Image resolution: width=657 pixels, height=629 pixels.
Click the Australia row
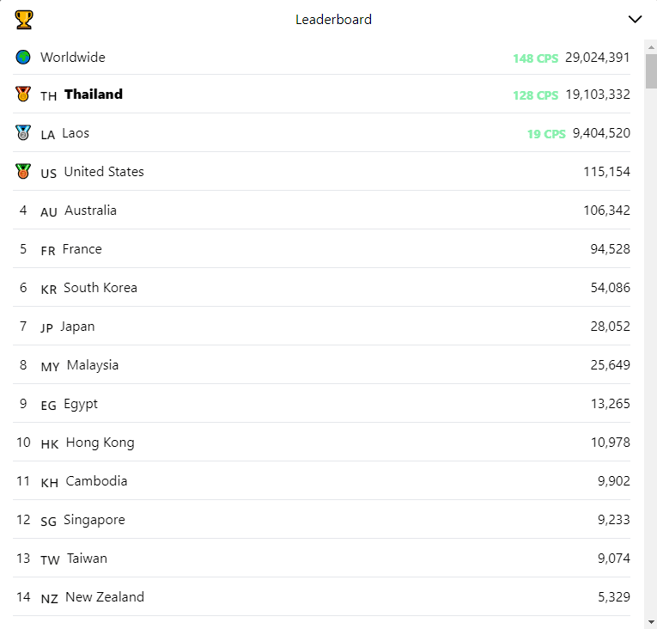click(x=321, y=210)
